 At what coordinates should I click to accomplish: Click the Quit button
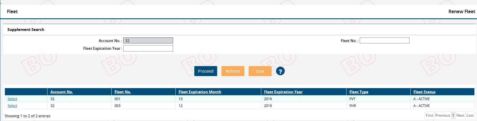(x=260, y=71)
